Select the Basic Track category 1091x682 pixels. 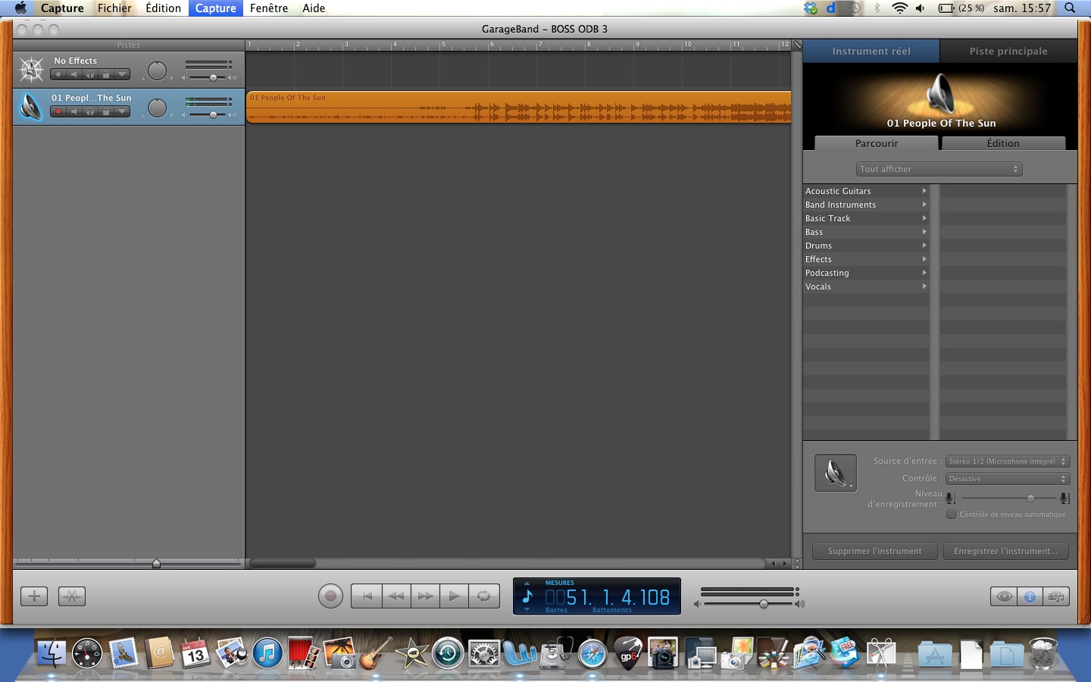coord(866,218)
